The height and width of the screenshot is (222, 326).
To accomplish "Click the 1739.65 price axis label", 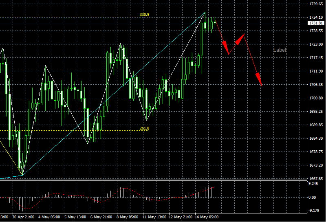I will (x=316, y=4).
